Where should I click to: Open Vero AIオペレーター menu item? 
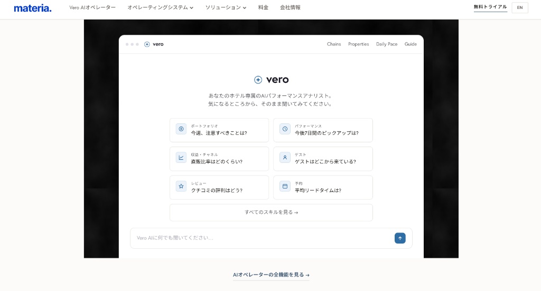coord(92,7)
